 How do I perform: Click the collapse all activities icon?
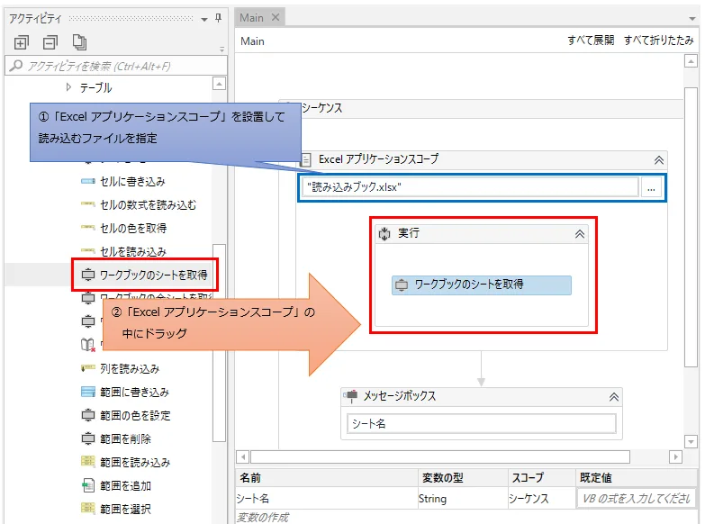[50, 42]
